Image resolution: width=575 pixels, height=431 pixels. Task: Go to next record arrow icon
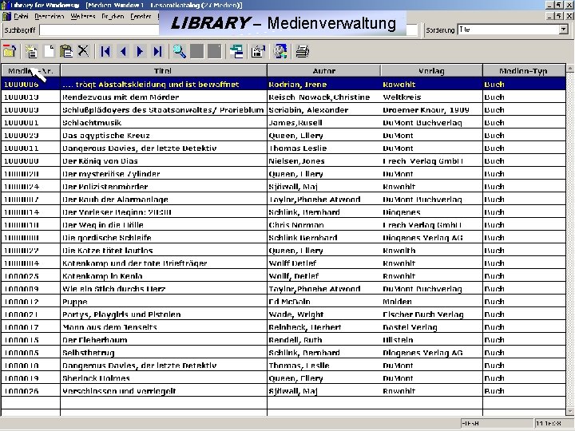[140, 51]
